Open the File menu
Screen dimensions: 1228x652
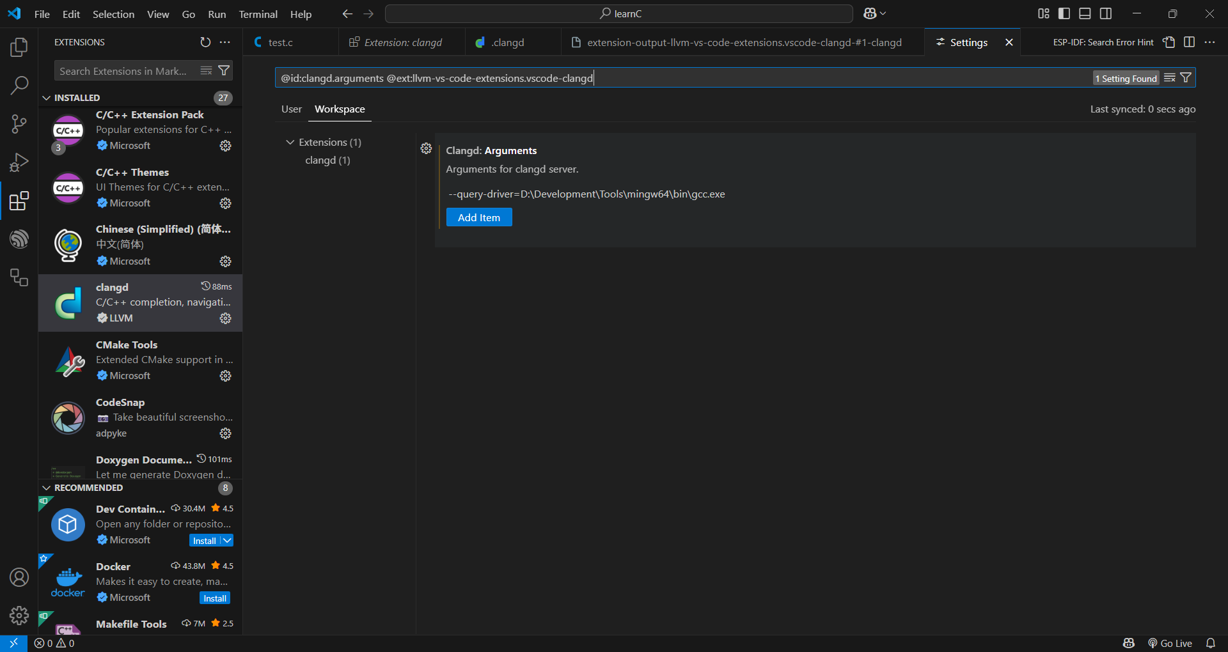(42, 14)
